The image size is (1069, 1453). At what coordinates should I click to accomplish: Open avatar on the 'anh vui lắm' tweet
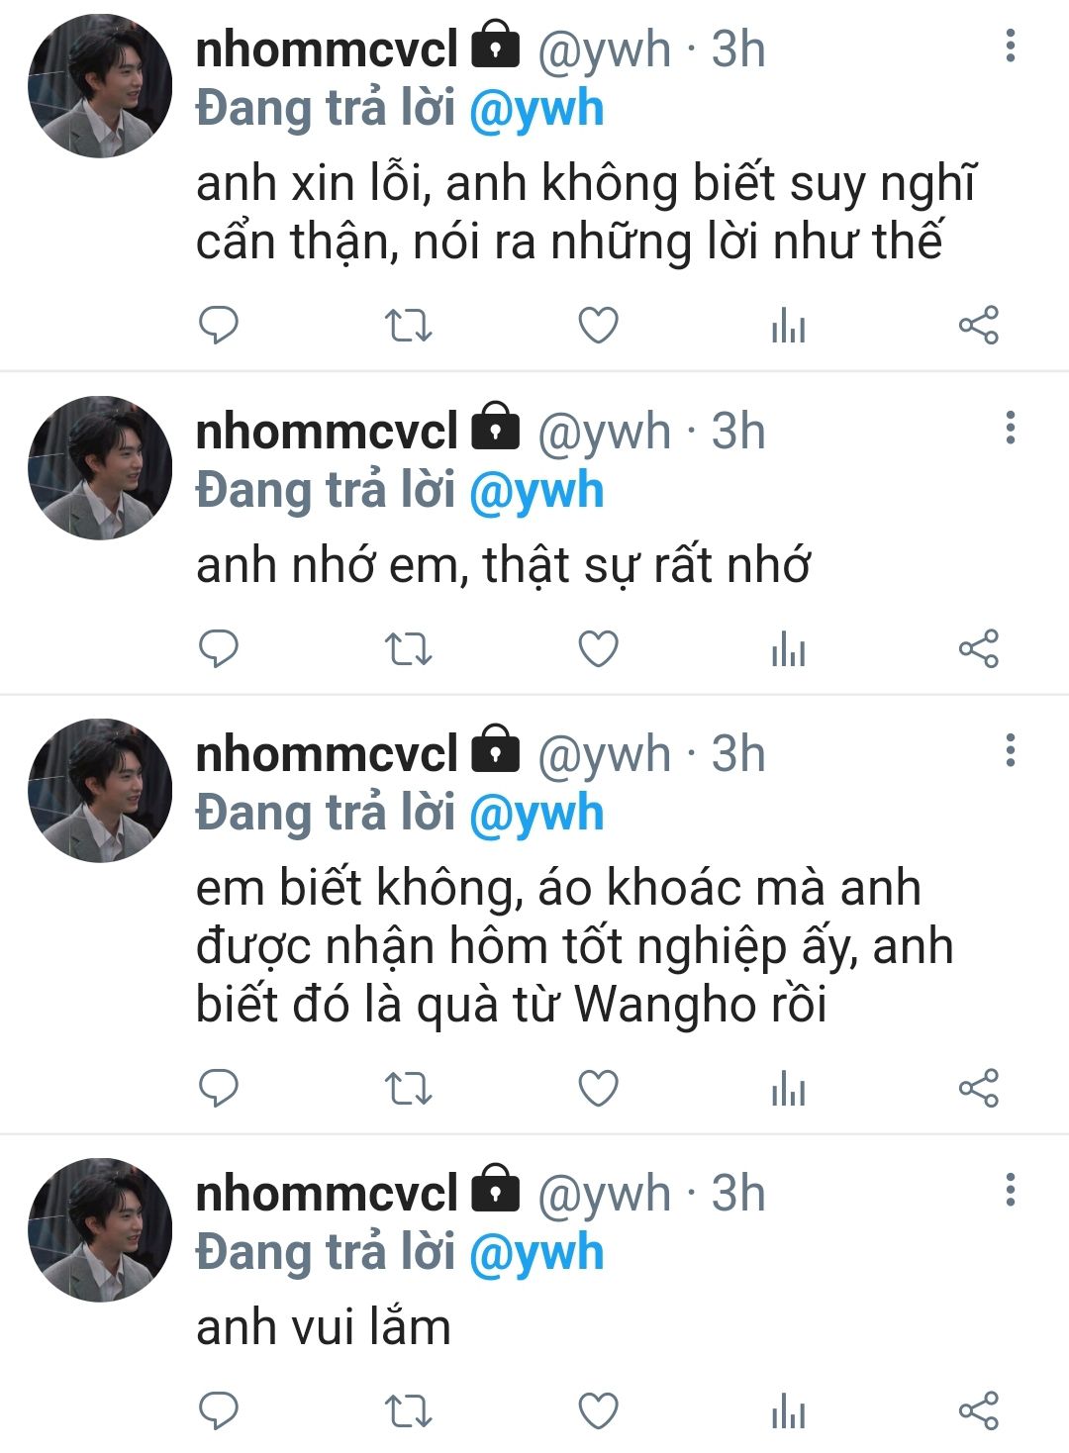100,1229
